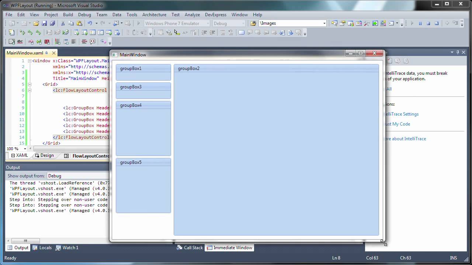Expand the \Images combo box

click(324, 23)
